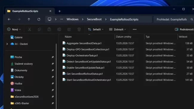Toggle the Podrobnosti details pane
Image resolution: width=194 pixels, height=109 pixels.
[x=184, y=29]
